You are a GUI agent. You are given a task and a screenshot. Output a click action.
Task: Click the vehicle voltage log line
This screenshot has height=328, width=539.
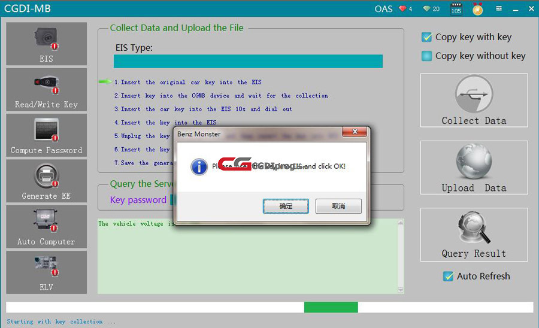click(x=136, y=224)
